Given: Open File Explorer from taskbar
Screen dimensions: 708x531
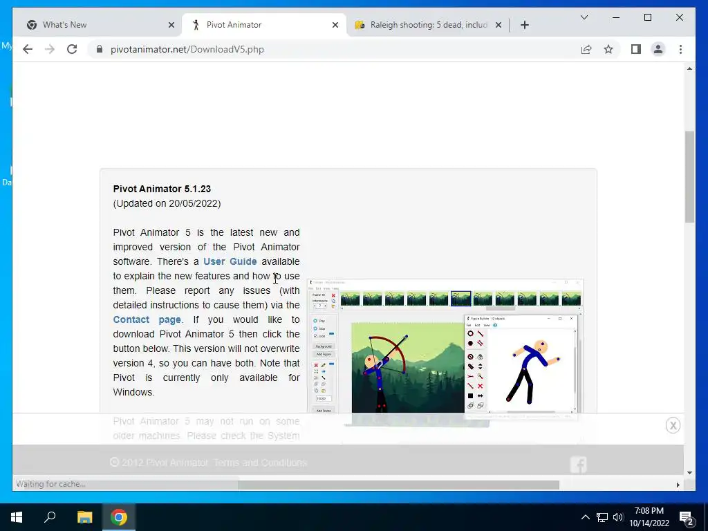Looking at the screenshot, I should point(84,517).
